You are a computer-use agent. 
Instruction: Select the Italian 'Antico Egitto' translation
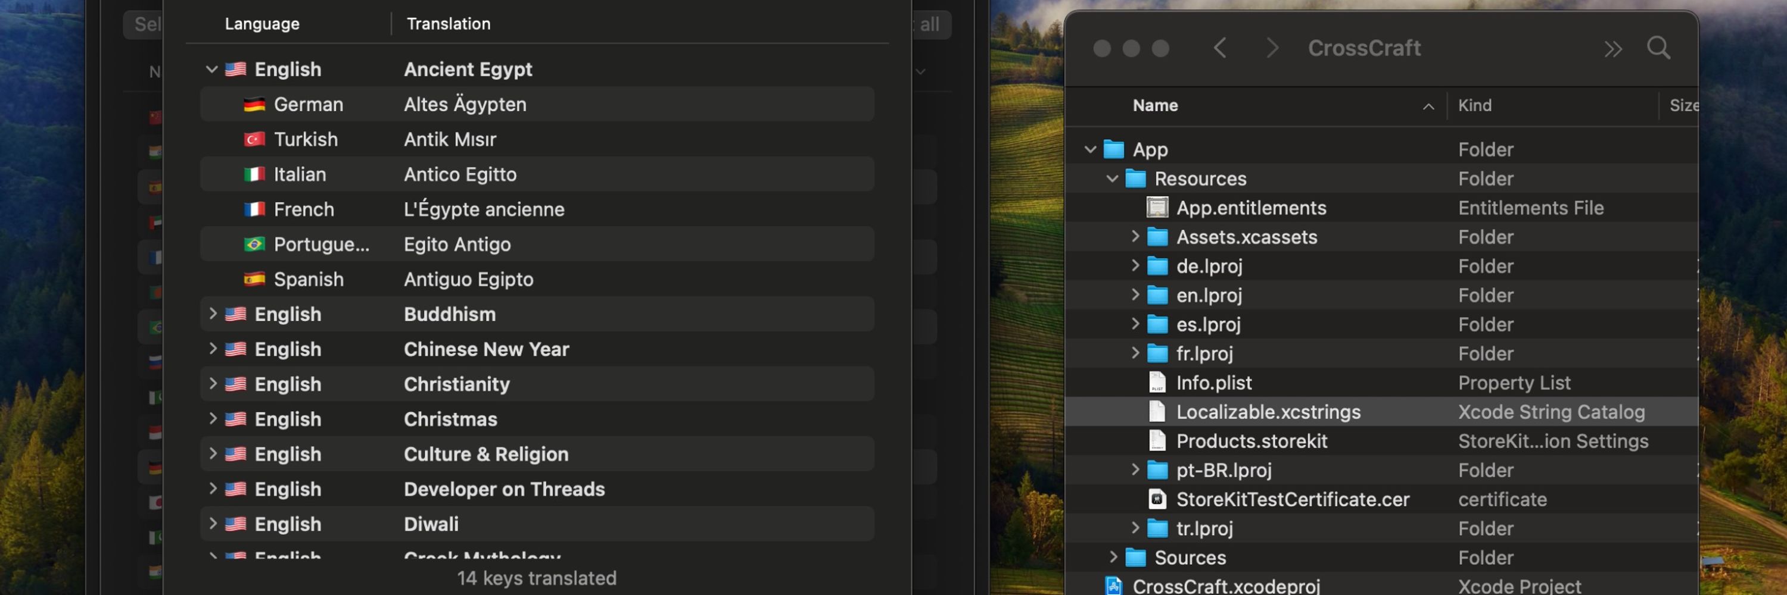(460, 174)
